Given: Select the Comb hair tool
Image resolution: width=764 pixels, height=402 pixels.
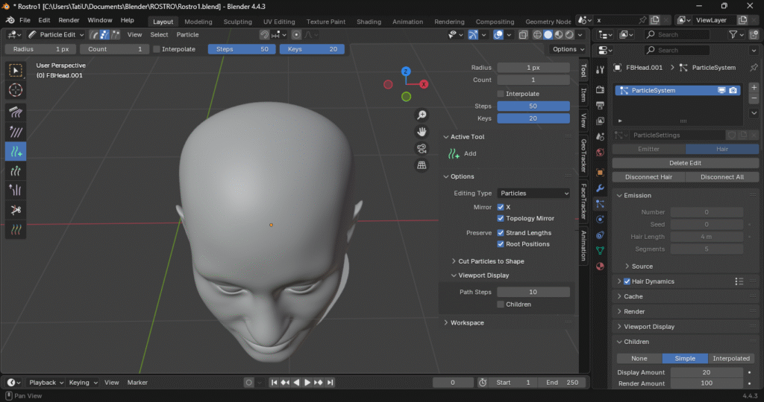Looking at the screenshot, I should (x=16, y=112).
